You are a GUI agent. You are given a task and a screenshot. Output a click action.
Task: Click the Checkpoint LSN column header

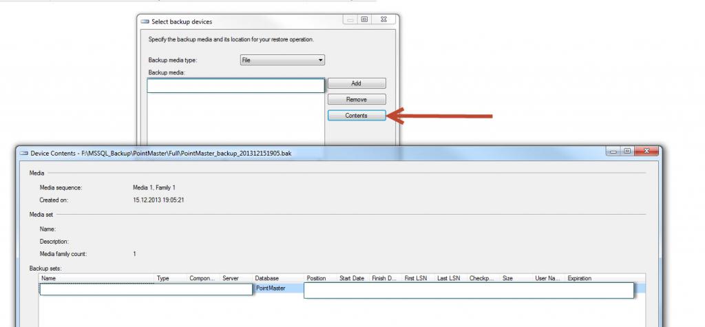[484, 278]
